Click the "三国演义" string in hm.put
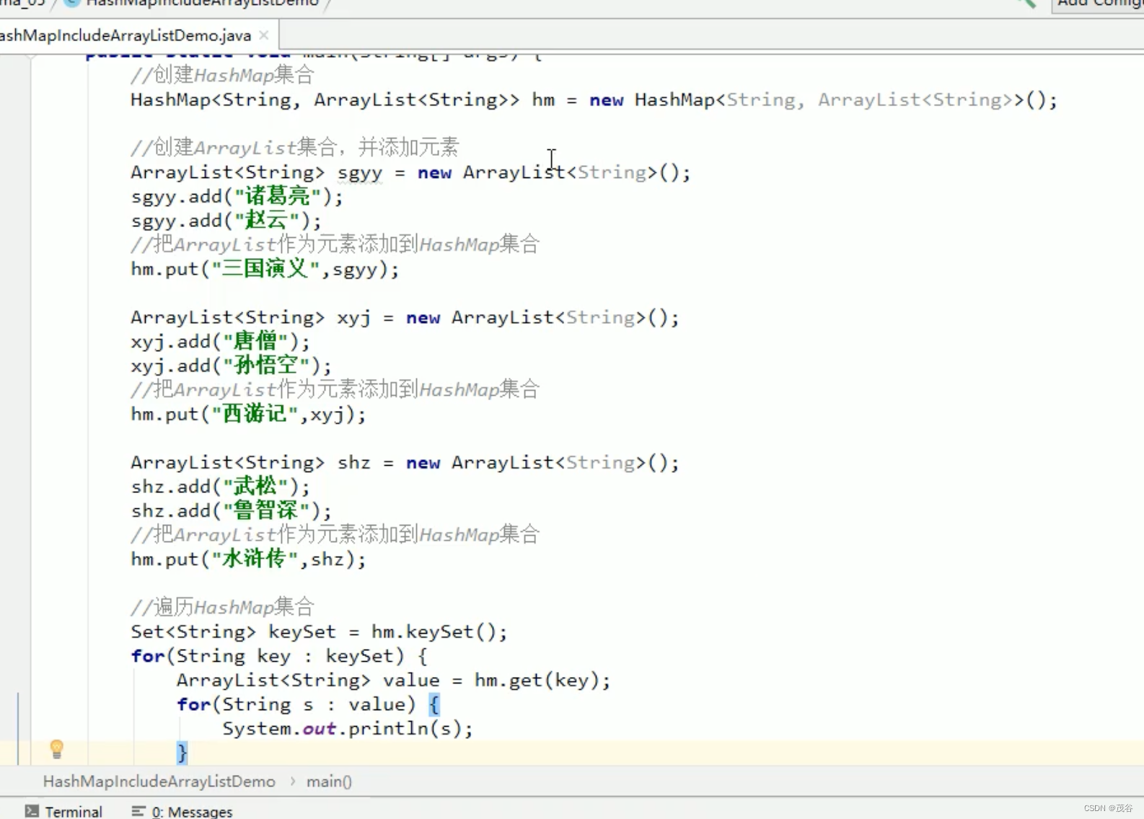1144x819 pixels. click(x=265, y=269)
